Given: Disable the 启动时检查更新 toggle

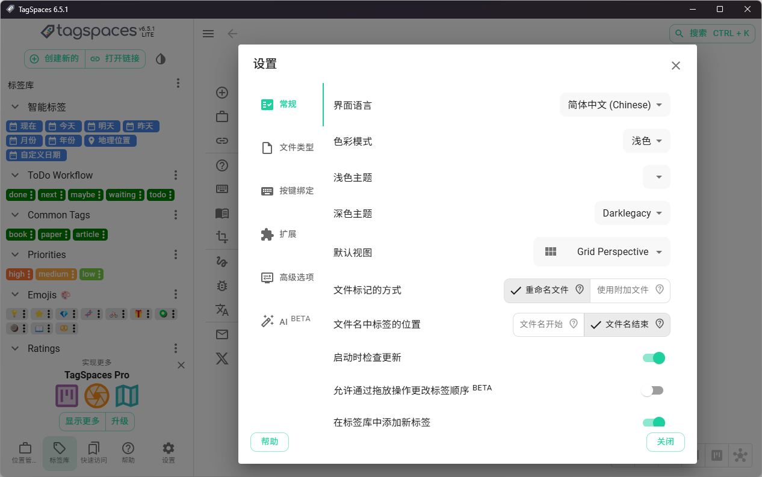Looking at the screenshot, I should (x=653, y=357).
